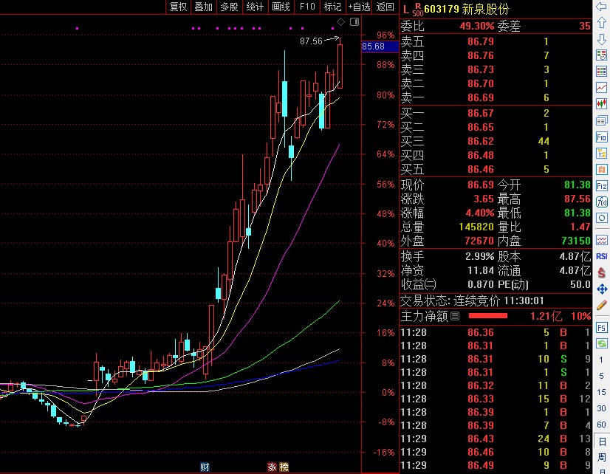Click the 返回 return button
610x474 pixels.
(x=385, y=7)
